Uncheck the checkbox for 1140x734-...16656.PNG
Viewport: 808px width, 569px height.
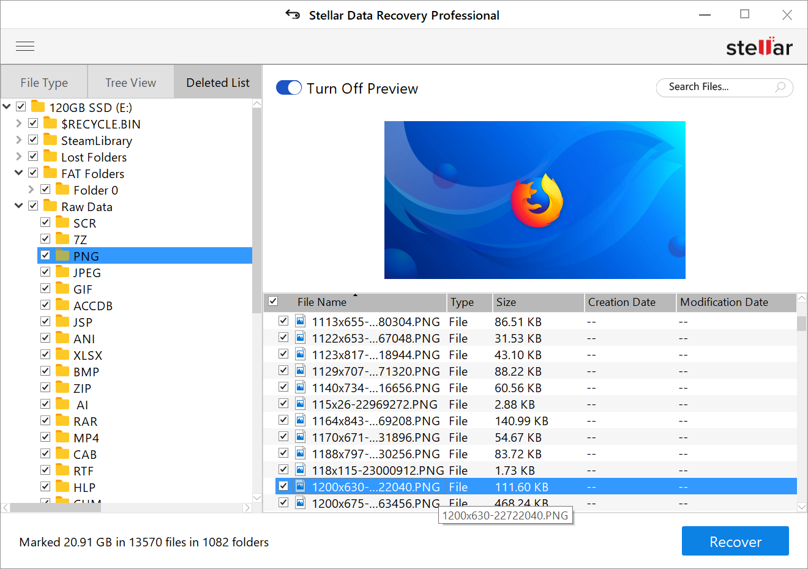click(283, 387)
